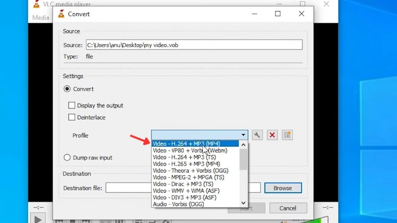Choose Audio - Vorbis (OGG) profile

tap(195, 204)
